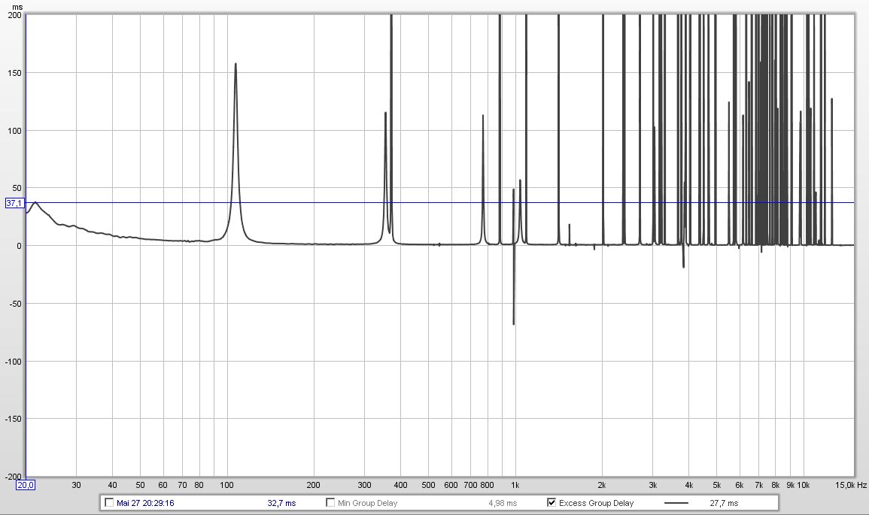Click the 15,0k Hz axis end label
The image size is (869, 515).
point(851,485)
